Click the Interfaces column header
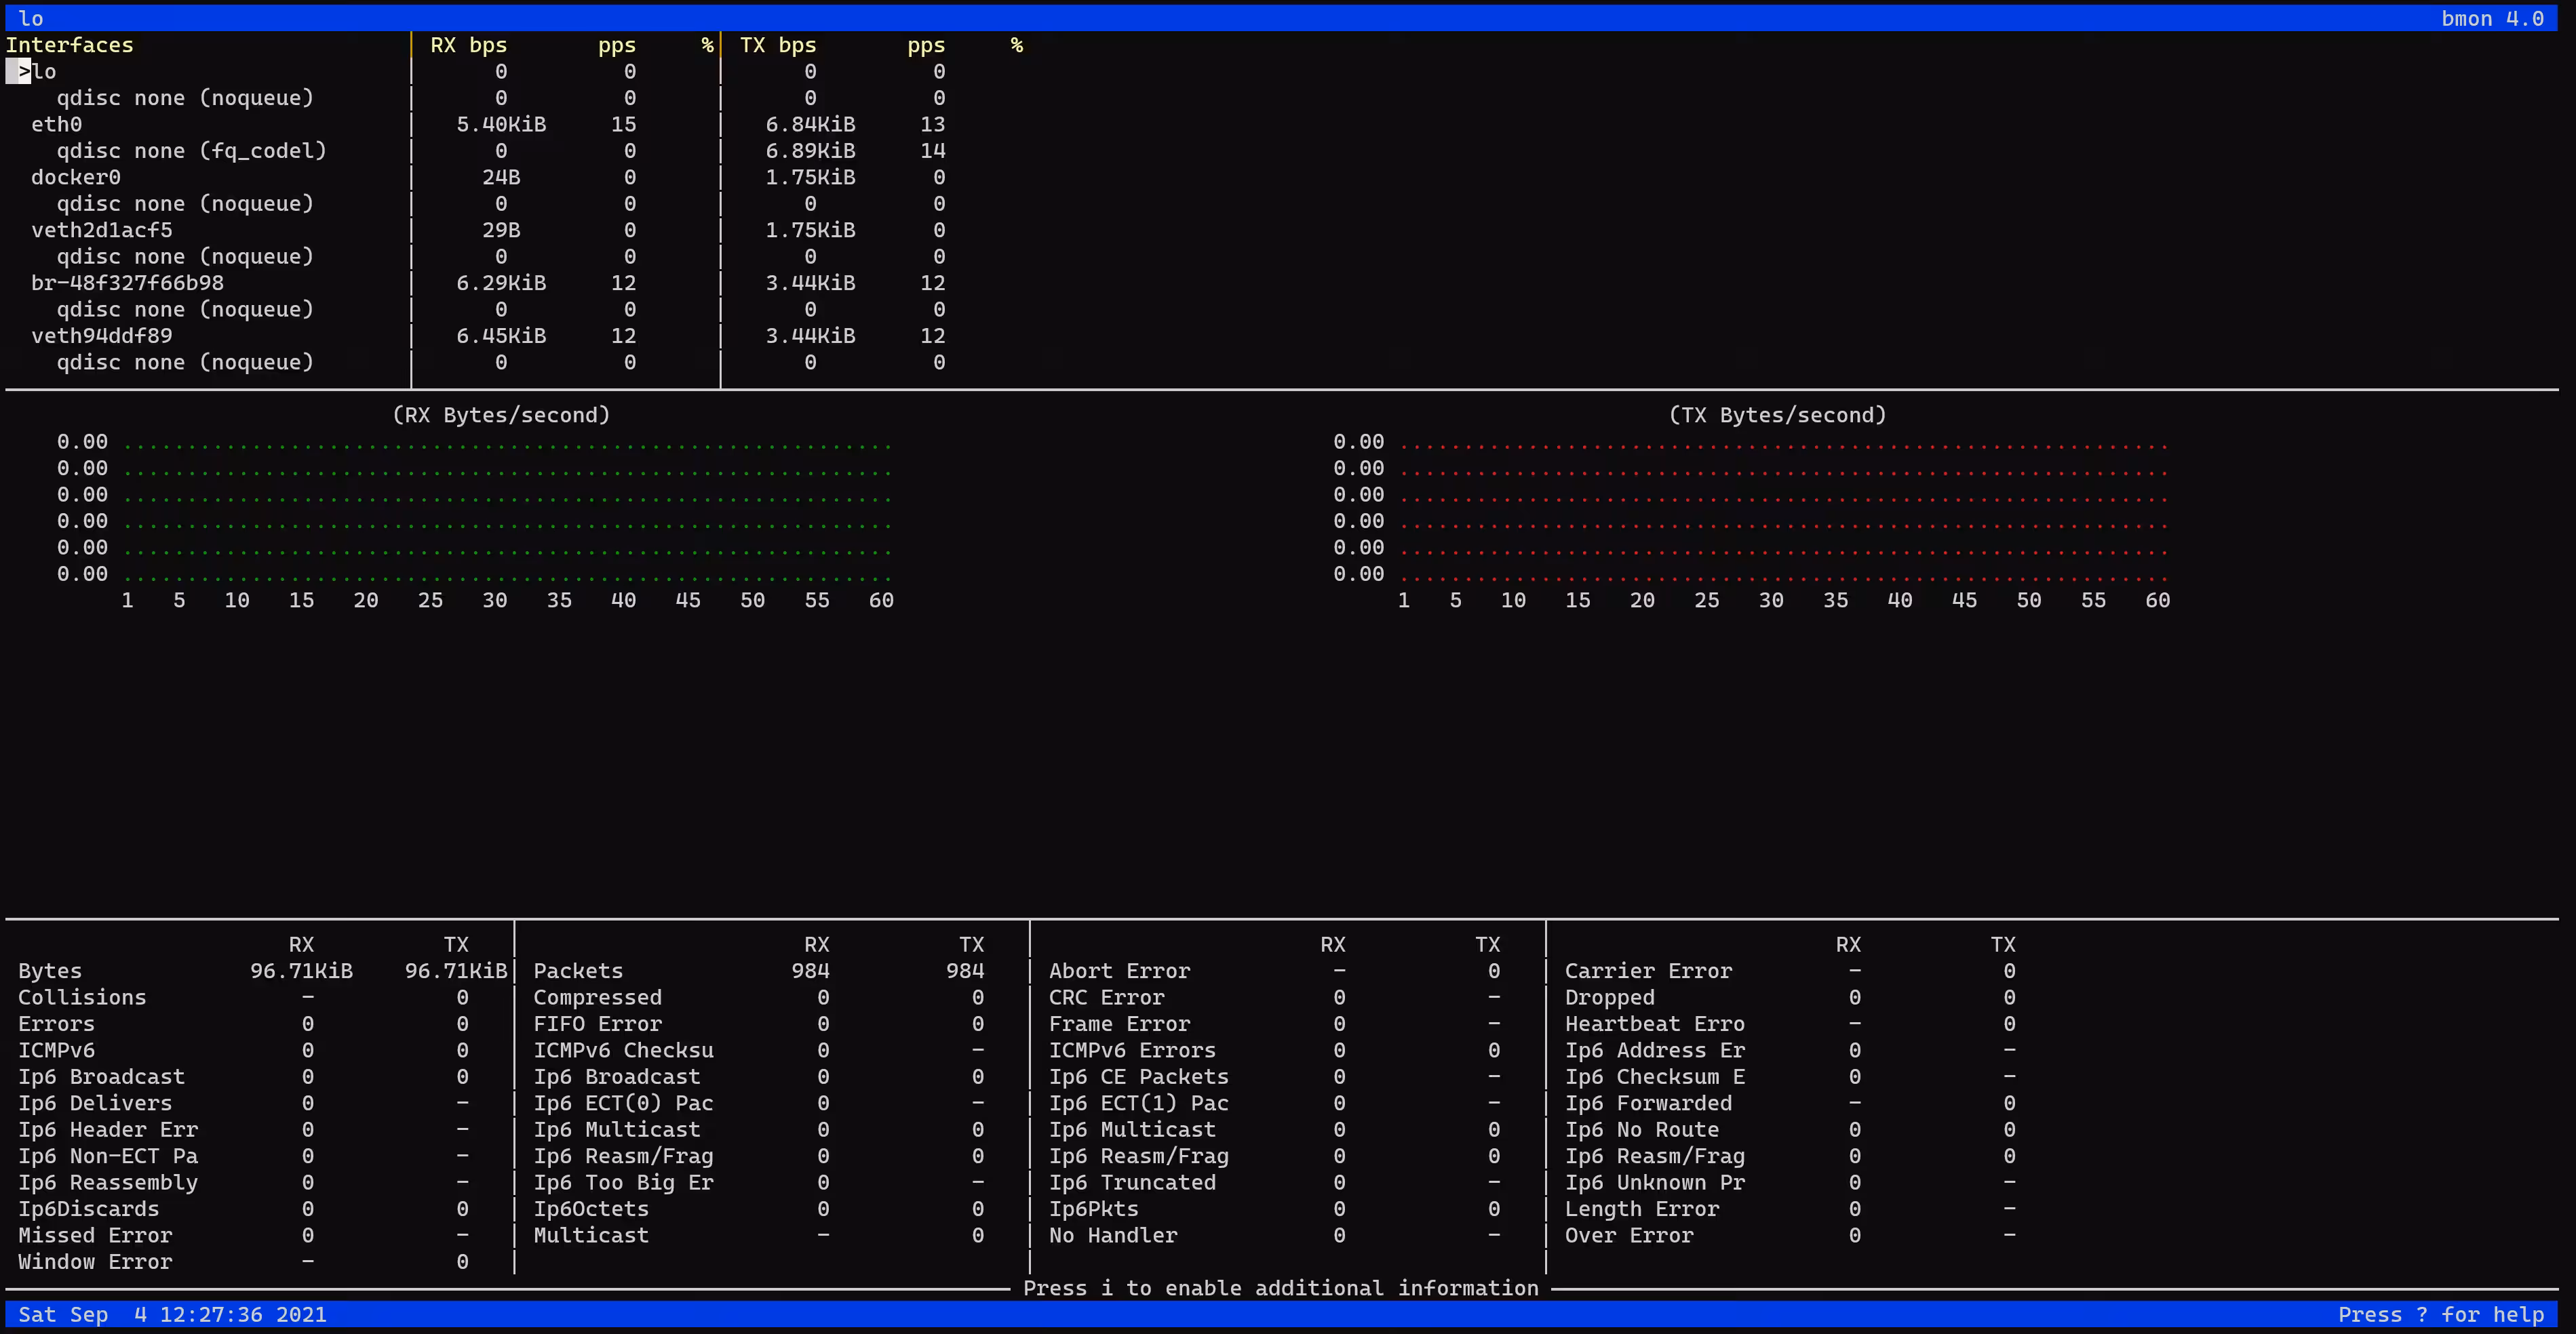This screenshot has height=1334, width=2576. point(69,45)
